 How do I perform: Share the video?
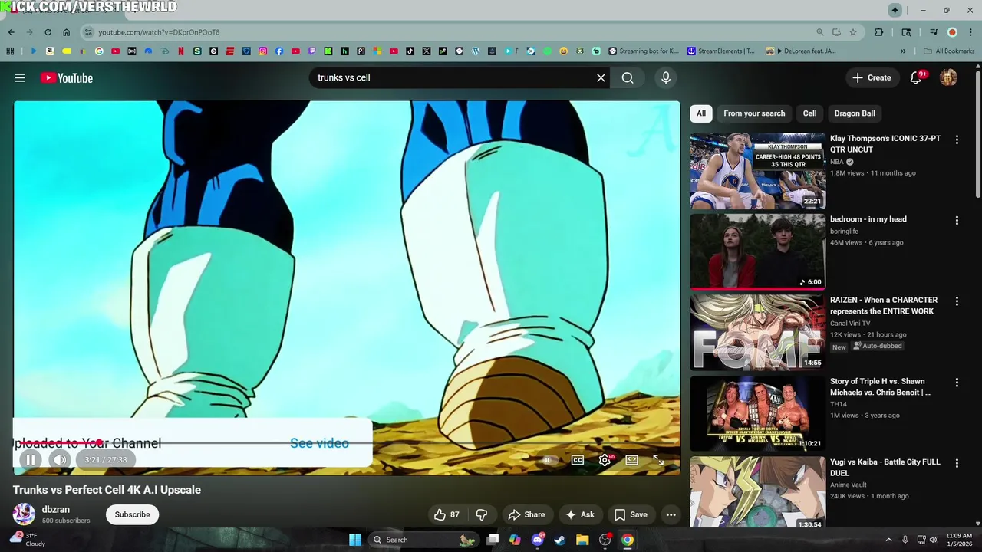click(526, 514)
